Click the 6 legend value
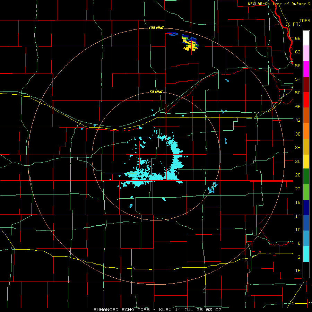Screen dimensions: 312x312 tap(299, 243)
